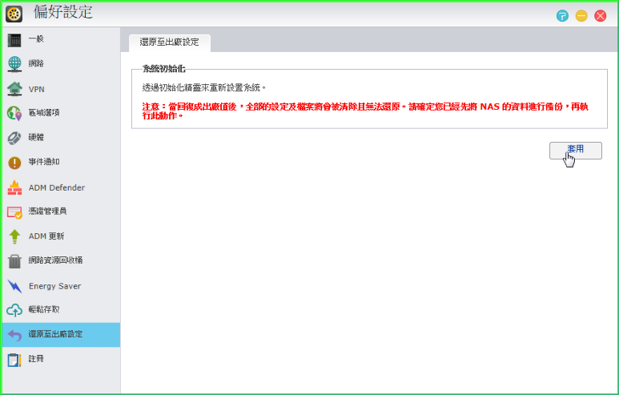Click the 套用 apply button
Image resolution: width=619 pixels, height=395 pixels.
[576, 151]
